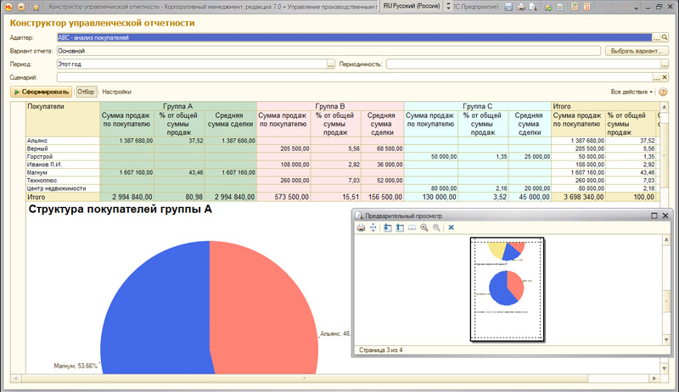Close the preview with blue X icon

(x=452, y=227)
